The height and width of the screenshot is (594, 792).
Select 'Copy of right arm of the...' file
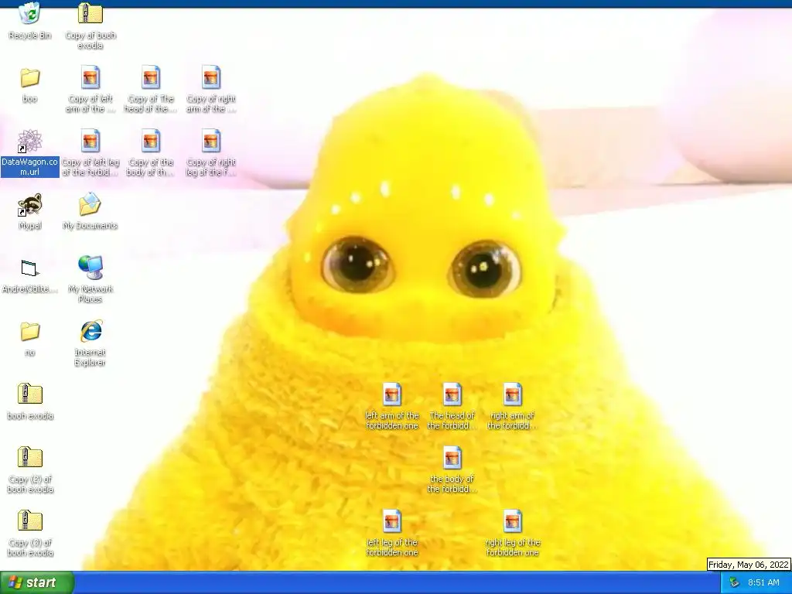pos(211,77)
